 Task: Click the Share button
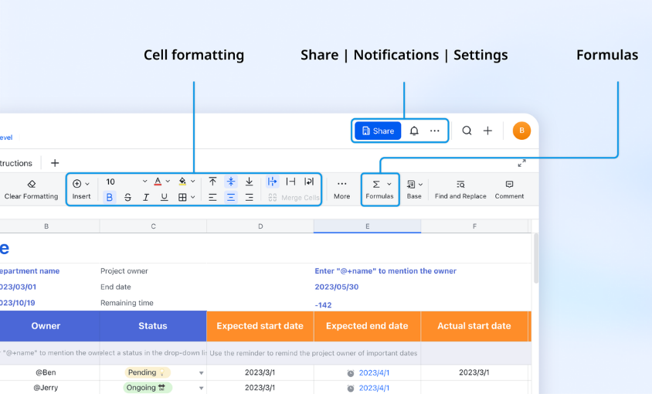378,131
